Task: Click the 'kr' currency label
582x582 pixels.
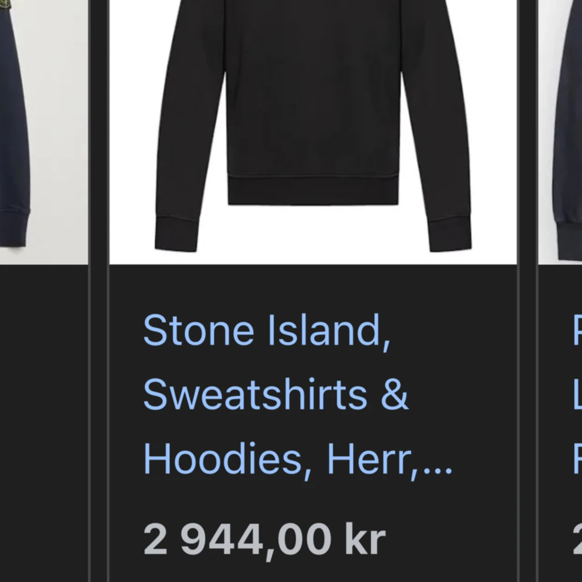Action: 366,539
